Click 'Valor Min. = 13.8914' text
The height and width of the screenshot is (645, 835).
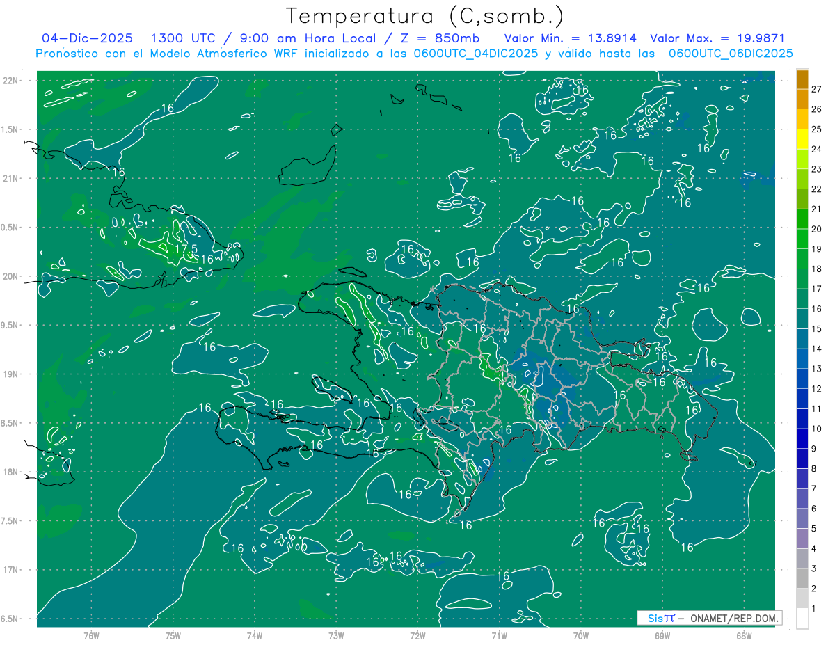(571, 38)
